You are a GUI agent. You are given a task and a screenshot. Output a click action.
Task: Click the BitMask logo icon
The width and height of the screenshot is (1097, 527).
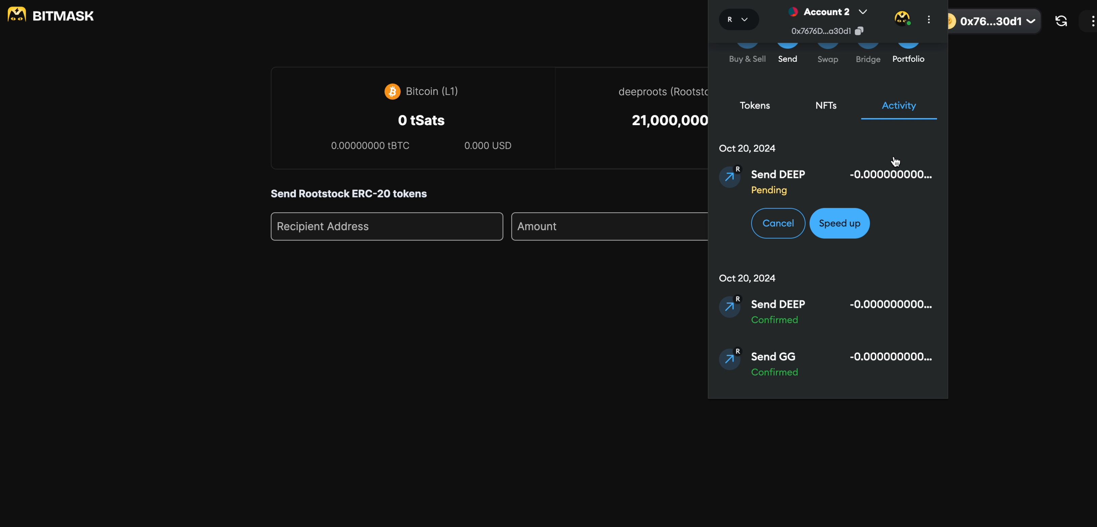click(17, 15)
